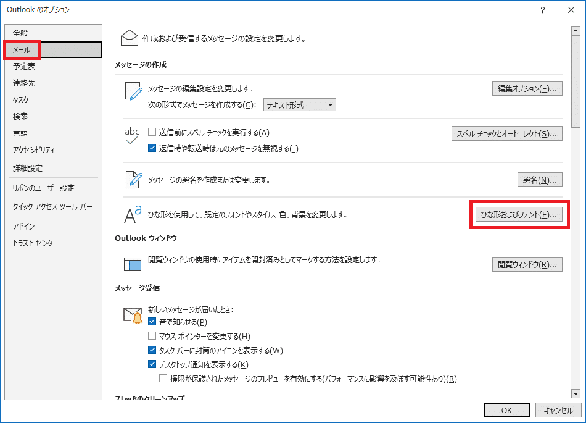Click the pencil-and-page message editing icon

click(x=133, y=91)
